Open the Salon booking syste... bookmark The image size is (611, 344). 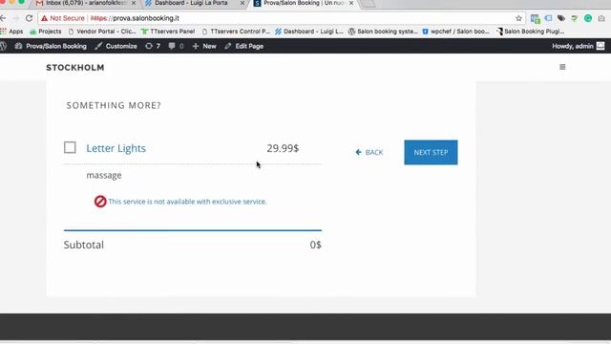tap(383, 32)
